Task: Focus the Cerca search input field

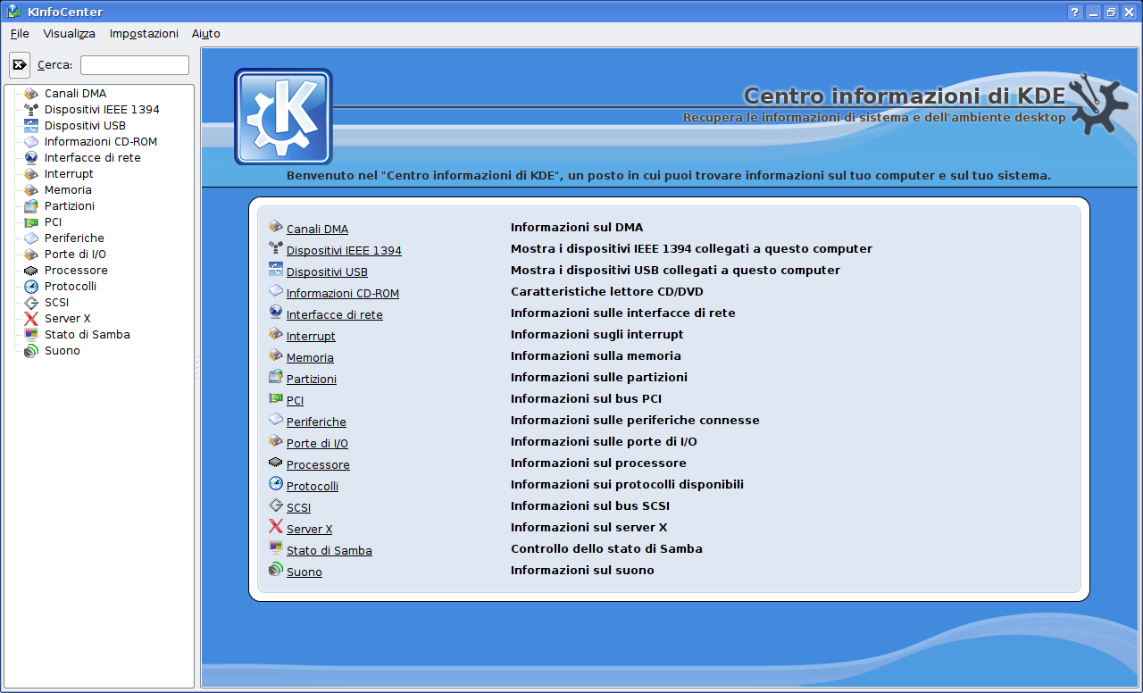Action: pyautogui.click(x=135, y=65)
